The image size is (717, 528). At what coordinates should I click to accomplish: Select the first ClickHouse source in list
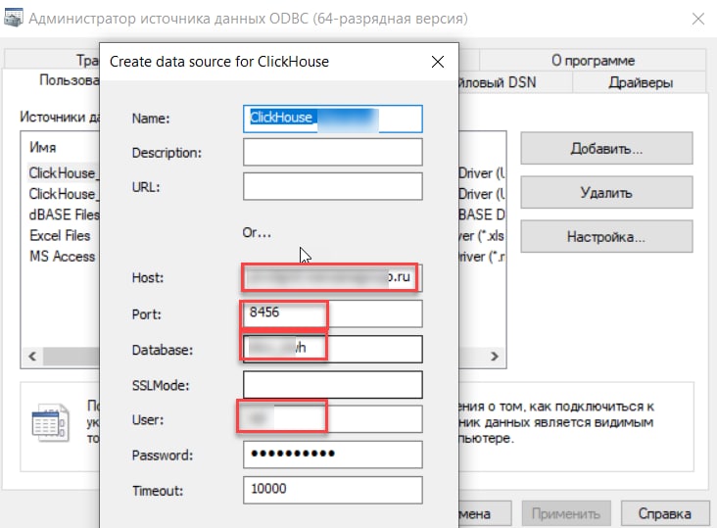click(64, 173)
